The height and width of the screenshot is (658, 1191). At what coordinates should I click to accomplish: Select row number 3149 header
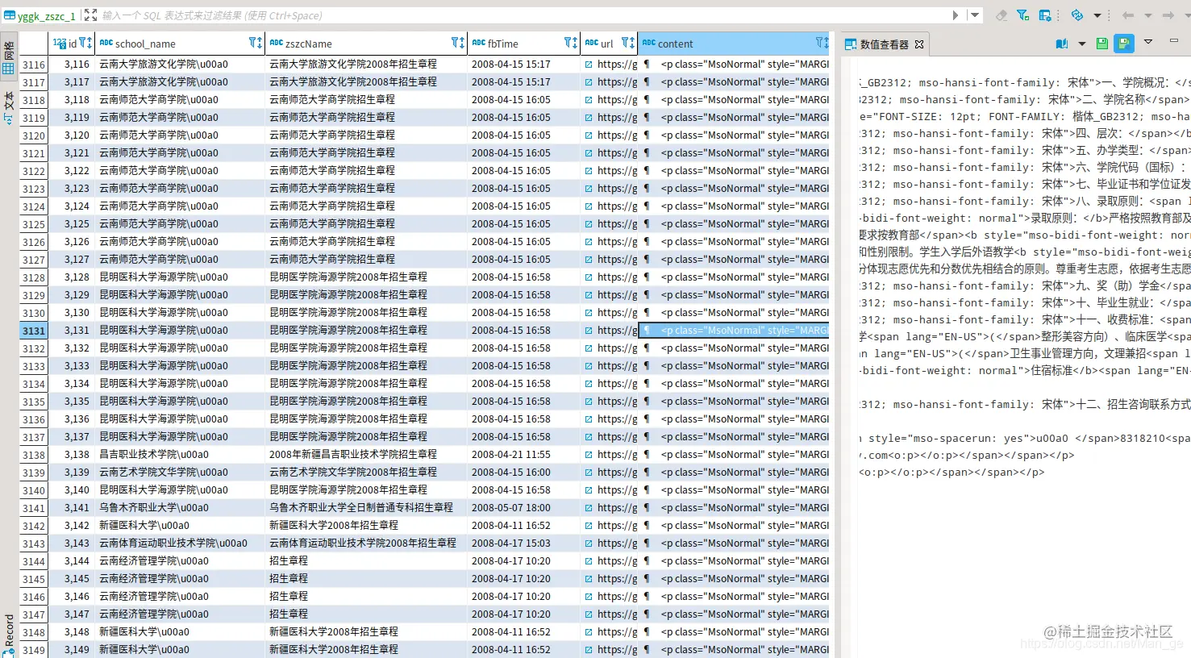tap(34, 650)
